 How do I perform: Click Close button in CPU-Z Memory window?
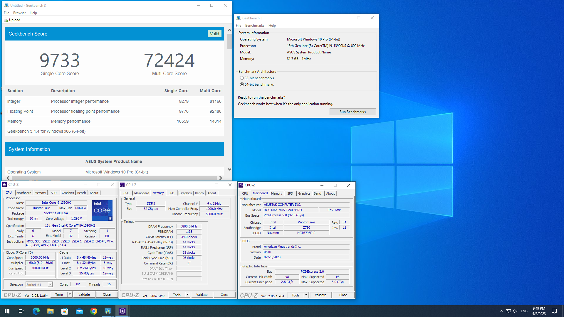pos(224,295)
